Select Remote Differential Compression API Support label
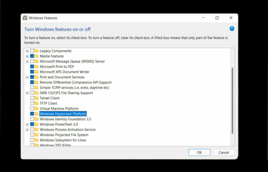 [x=75, y=82]
